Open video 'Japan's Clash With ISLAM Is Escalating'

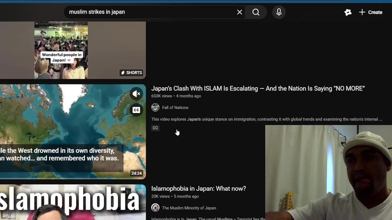tap(258, 89)
